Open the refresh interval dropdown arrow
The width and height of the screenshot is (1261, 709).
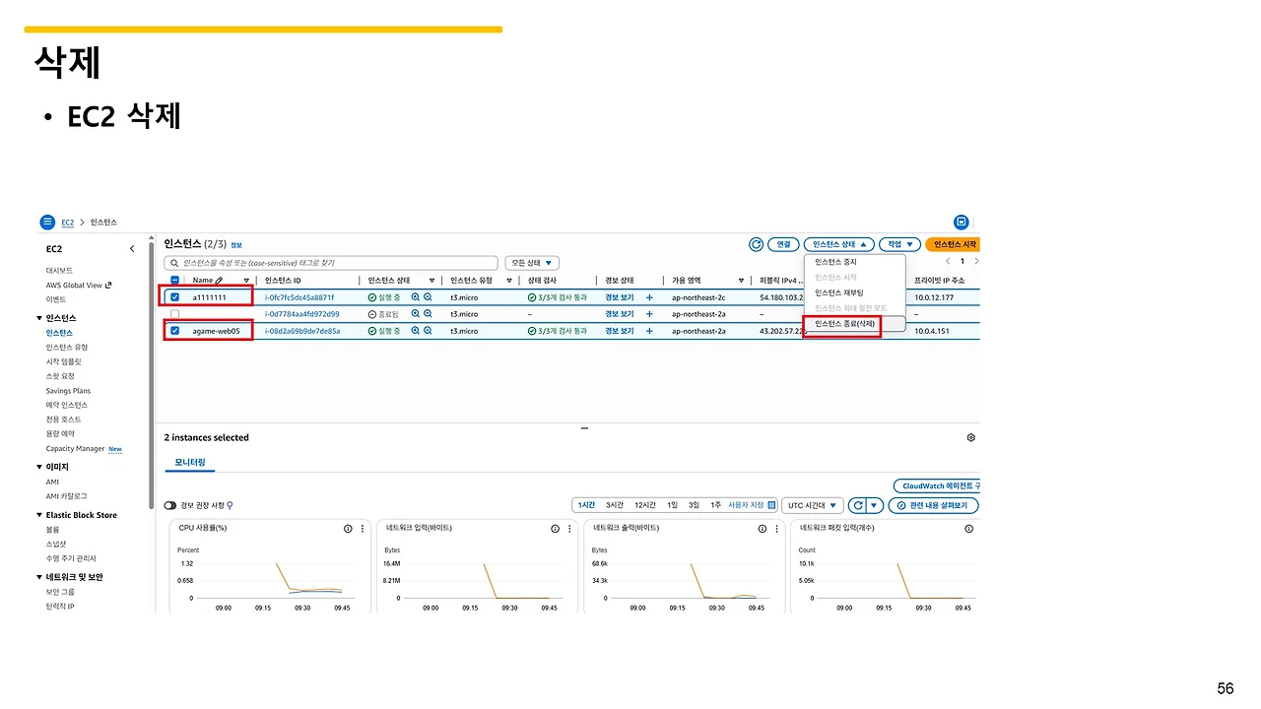pyautogui.click(x=874, y=505)
